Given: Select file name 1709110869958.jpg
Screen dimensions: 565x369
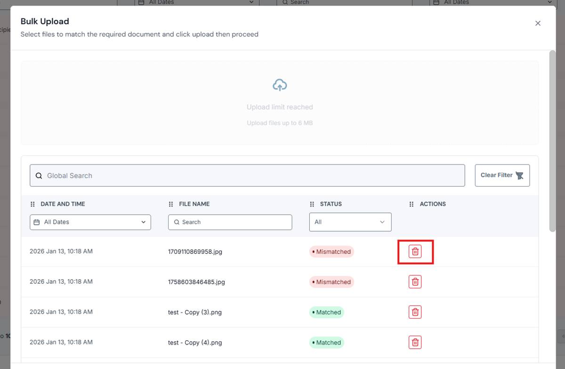Looking at the screenshot, I should (195, 251).
